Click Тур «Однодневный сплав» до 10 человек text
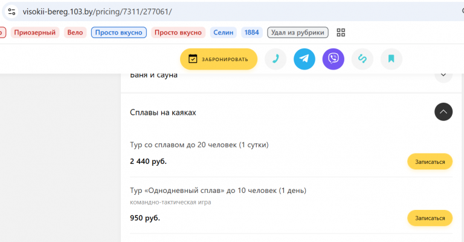Viewport: 464px width, 242px height. click(x=218, y=191)
